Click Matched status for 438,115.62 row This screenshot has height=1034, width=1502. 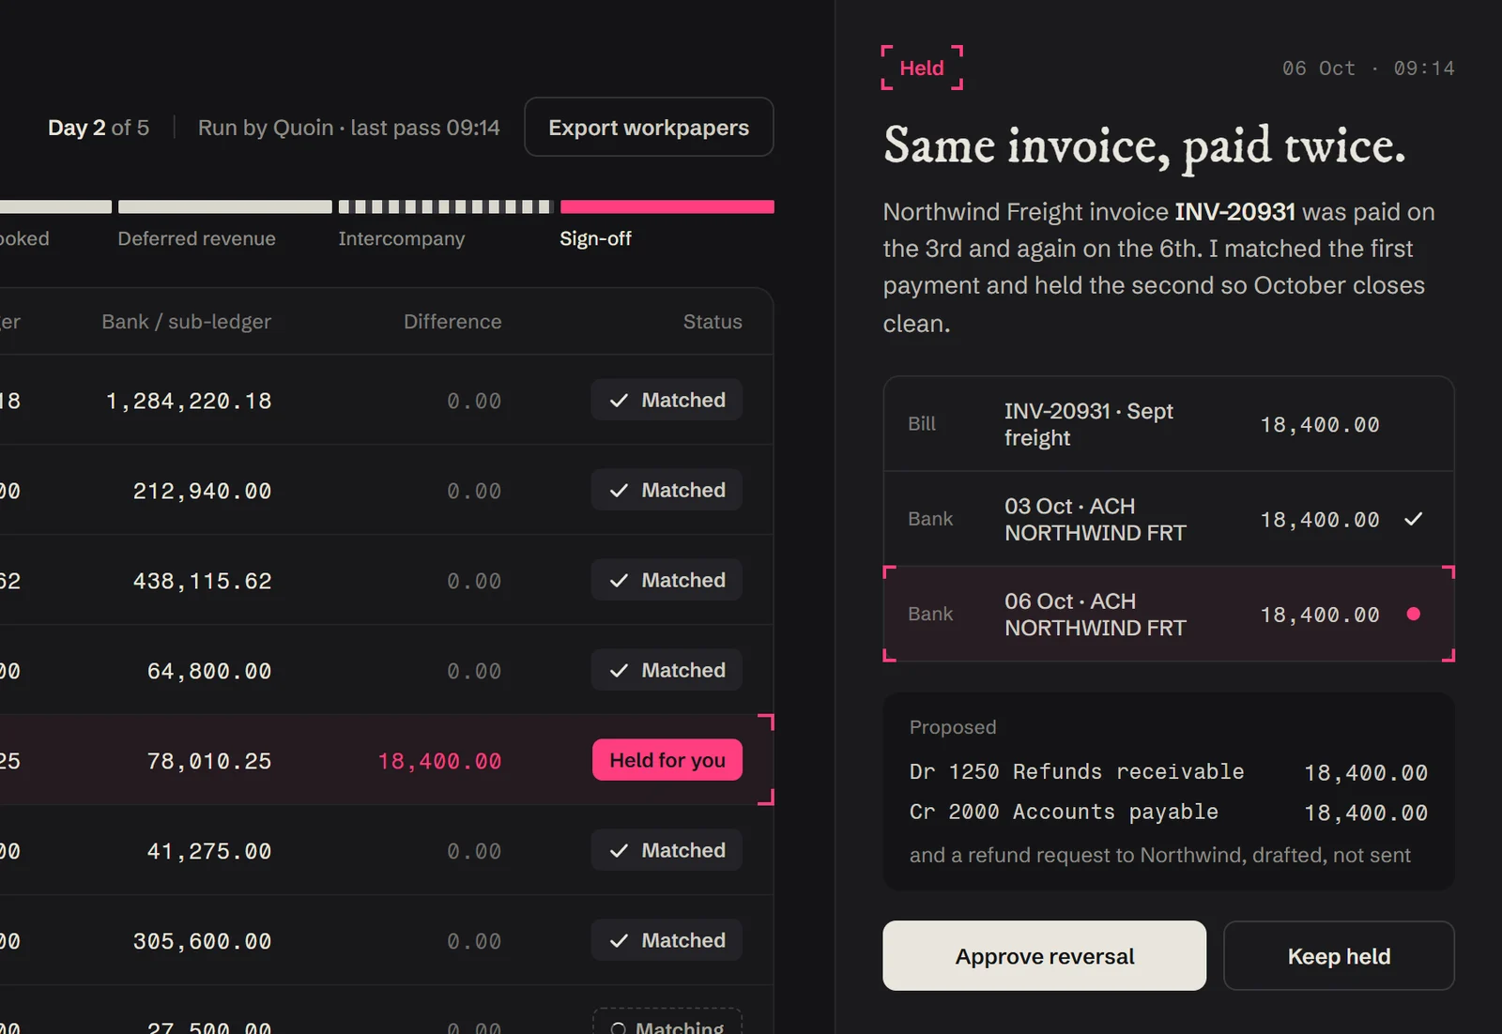[x=667, y=580]
